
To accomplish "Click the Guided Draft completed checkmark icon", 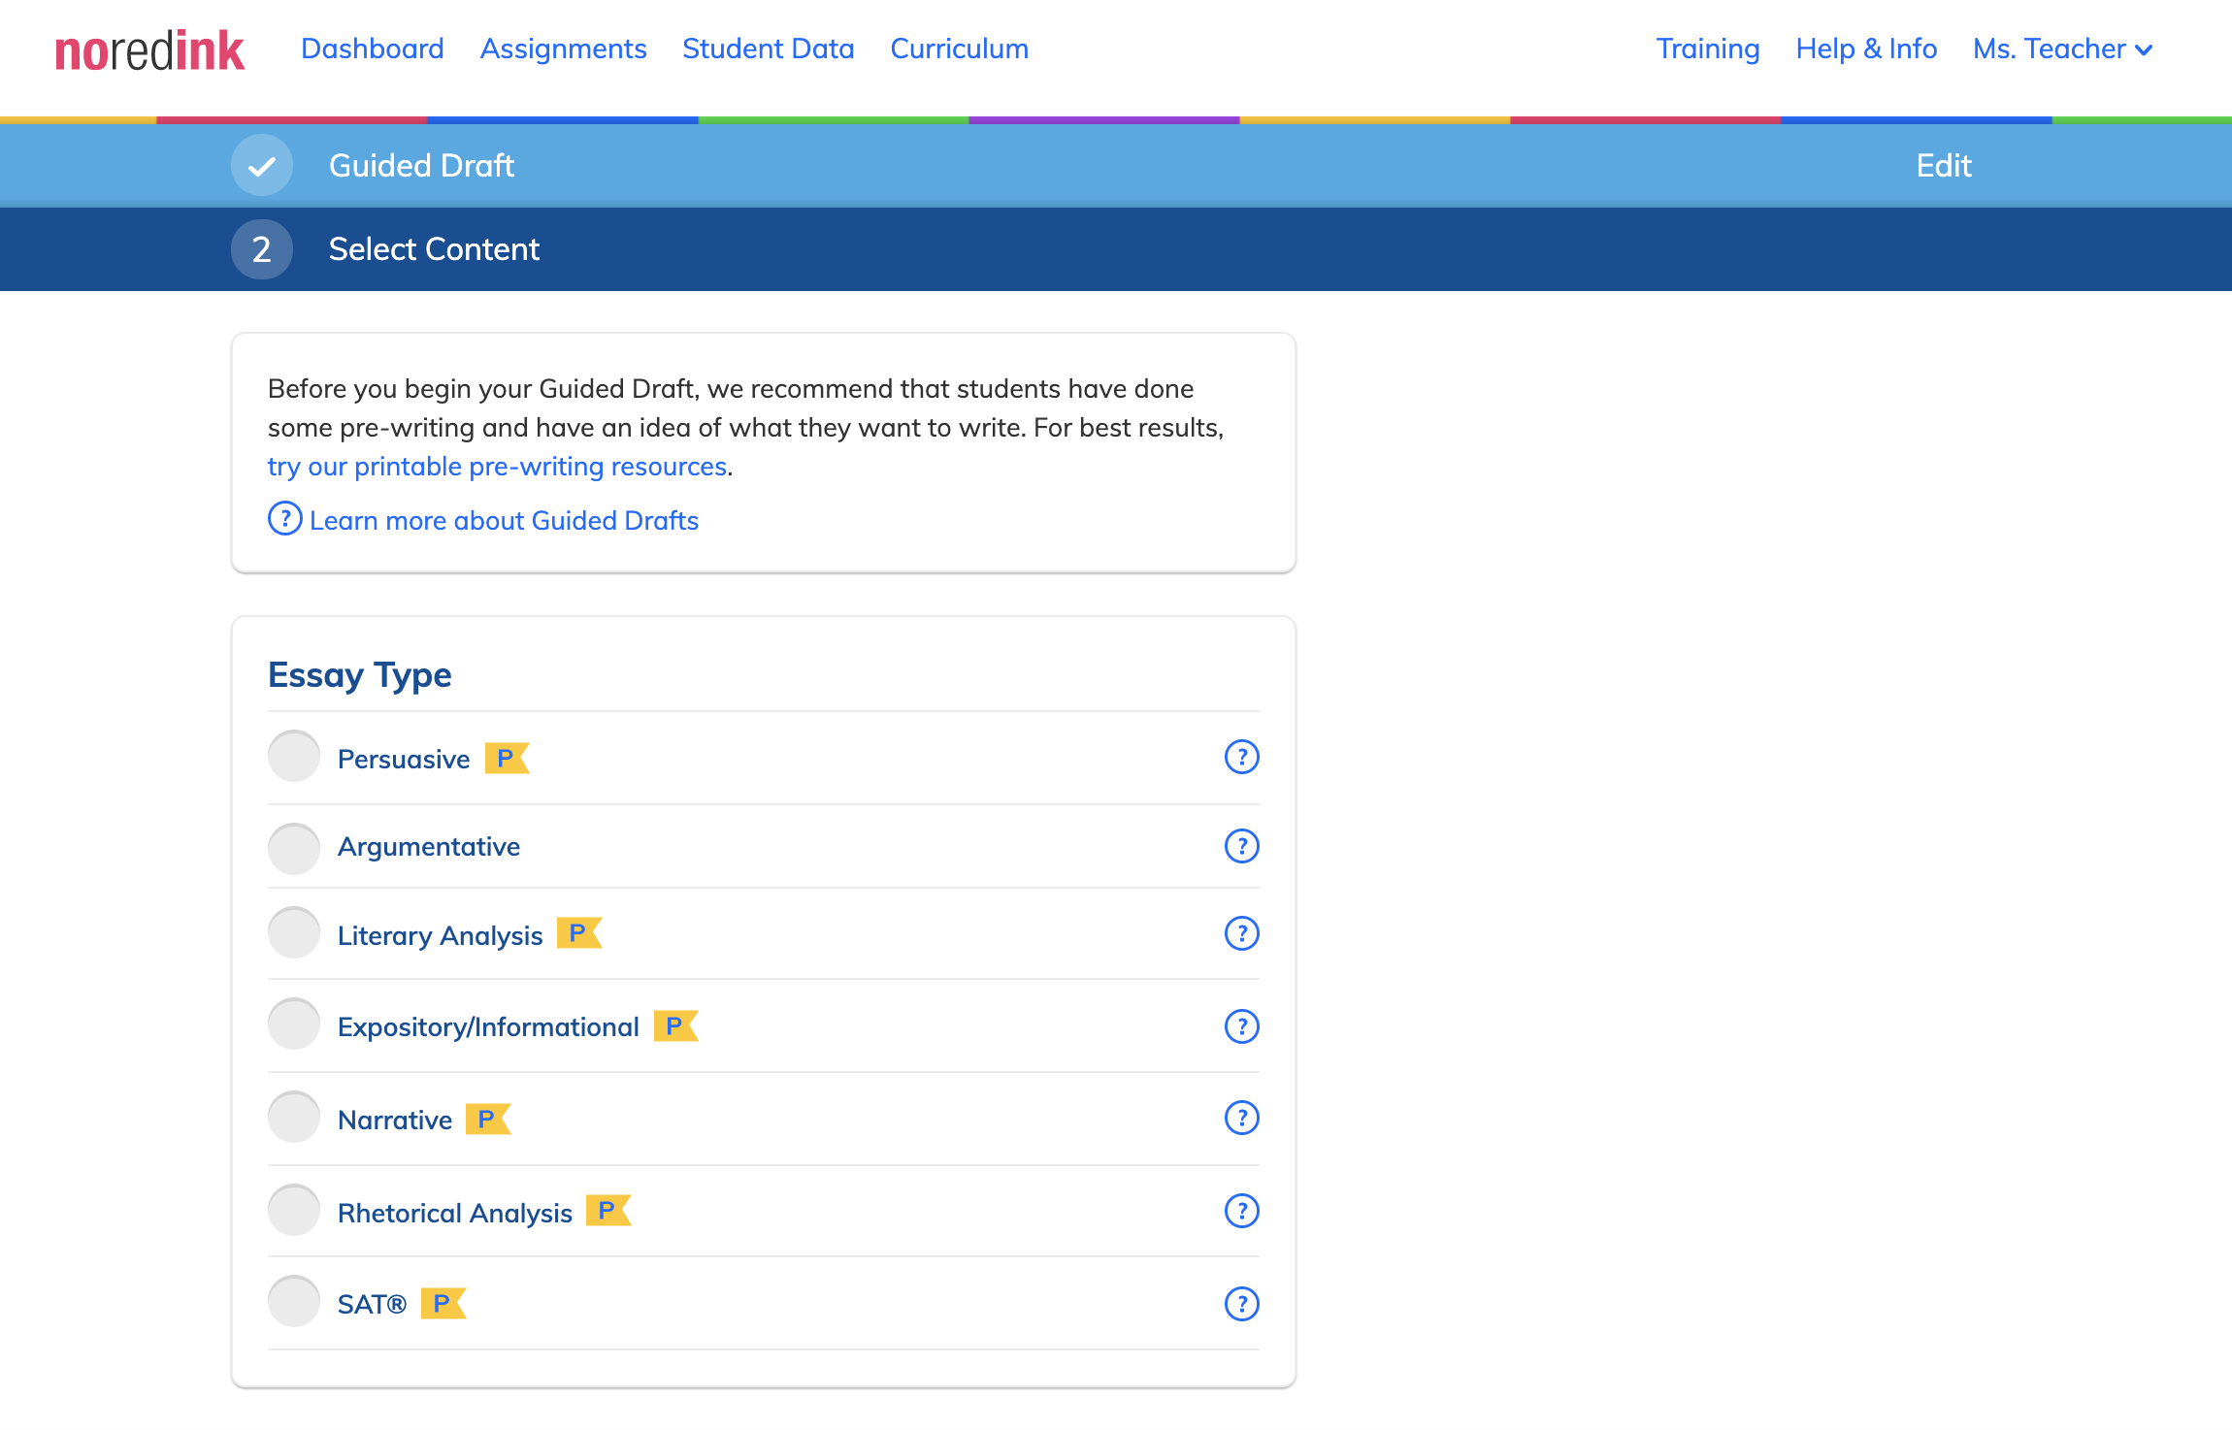I will 262,166.
